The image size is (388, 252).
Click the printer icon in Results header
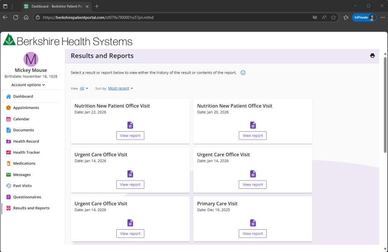point(372,56)
